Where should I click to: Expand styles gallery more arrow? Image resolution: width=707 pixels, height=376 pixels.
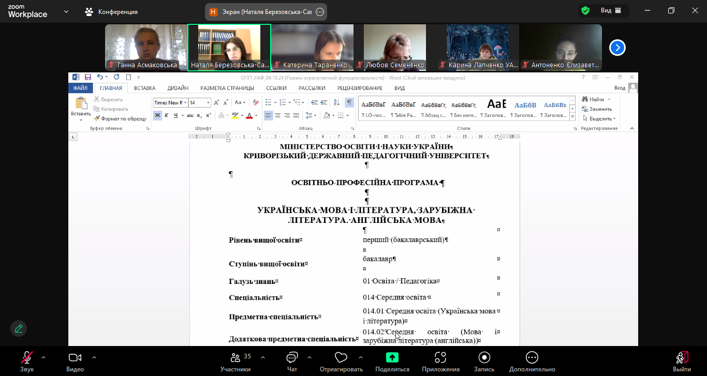(572, 118)
